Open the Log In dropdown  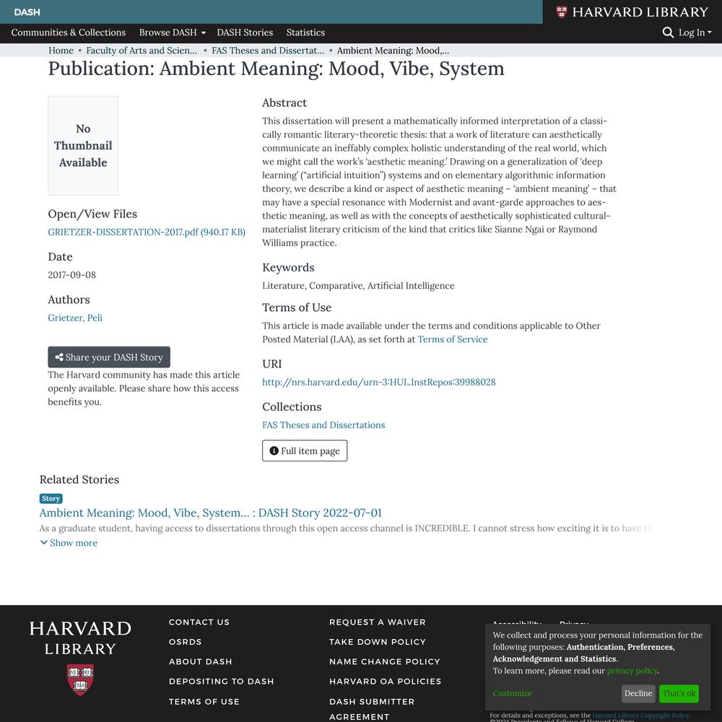(695, 32)
